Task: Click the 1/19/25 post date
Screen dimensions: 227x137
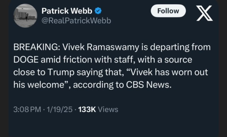Action: tap(60, 109)
